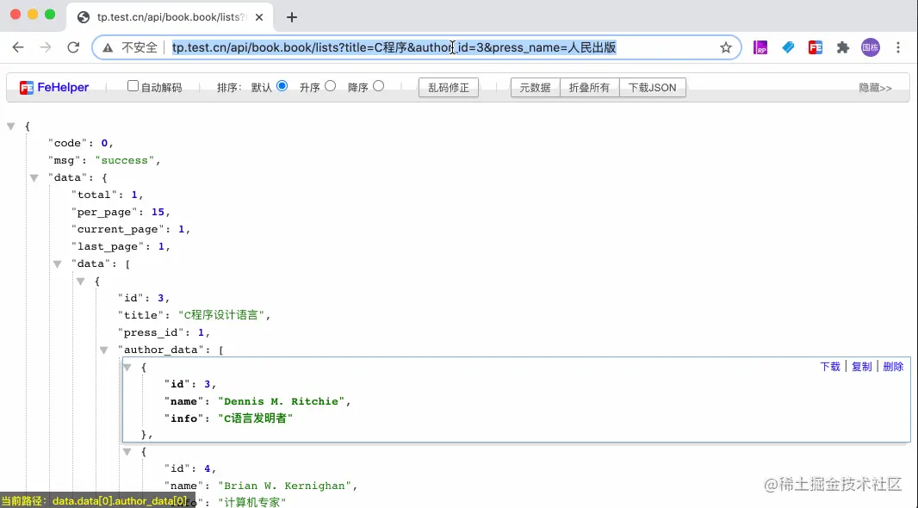Select the tp.test.cn browser tab
Screen dimensions: 918x508
pos(155,16)
